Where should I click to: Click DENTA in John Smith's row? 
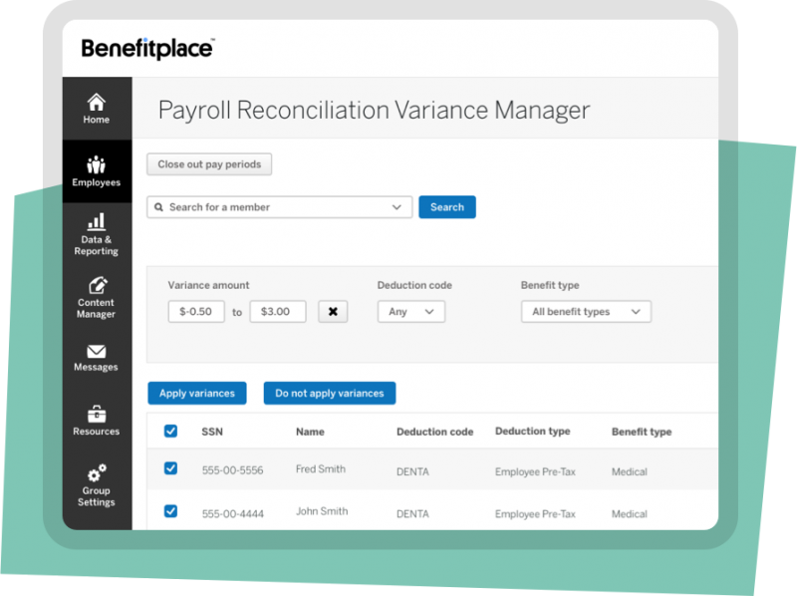click(412, 514)
